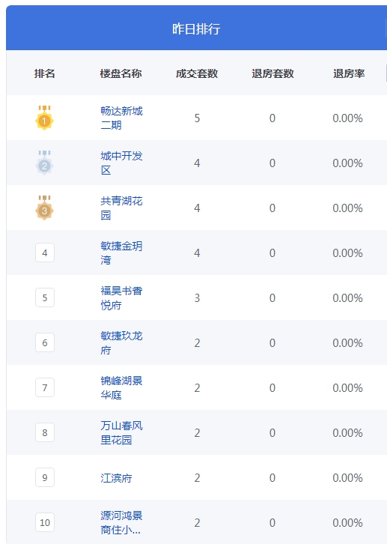Viewport: 387px width, 544px height.
Task: Click the bronze rank 3 medal icon
Action: (x=44, y=208)
